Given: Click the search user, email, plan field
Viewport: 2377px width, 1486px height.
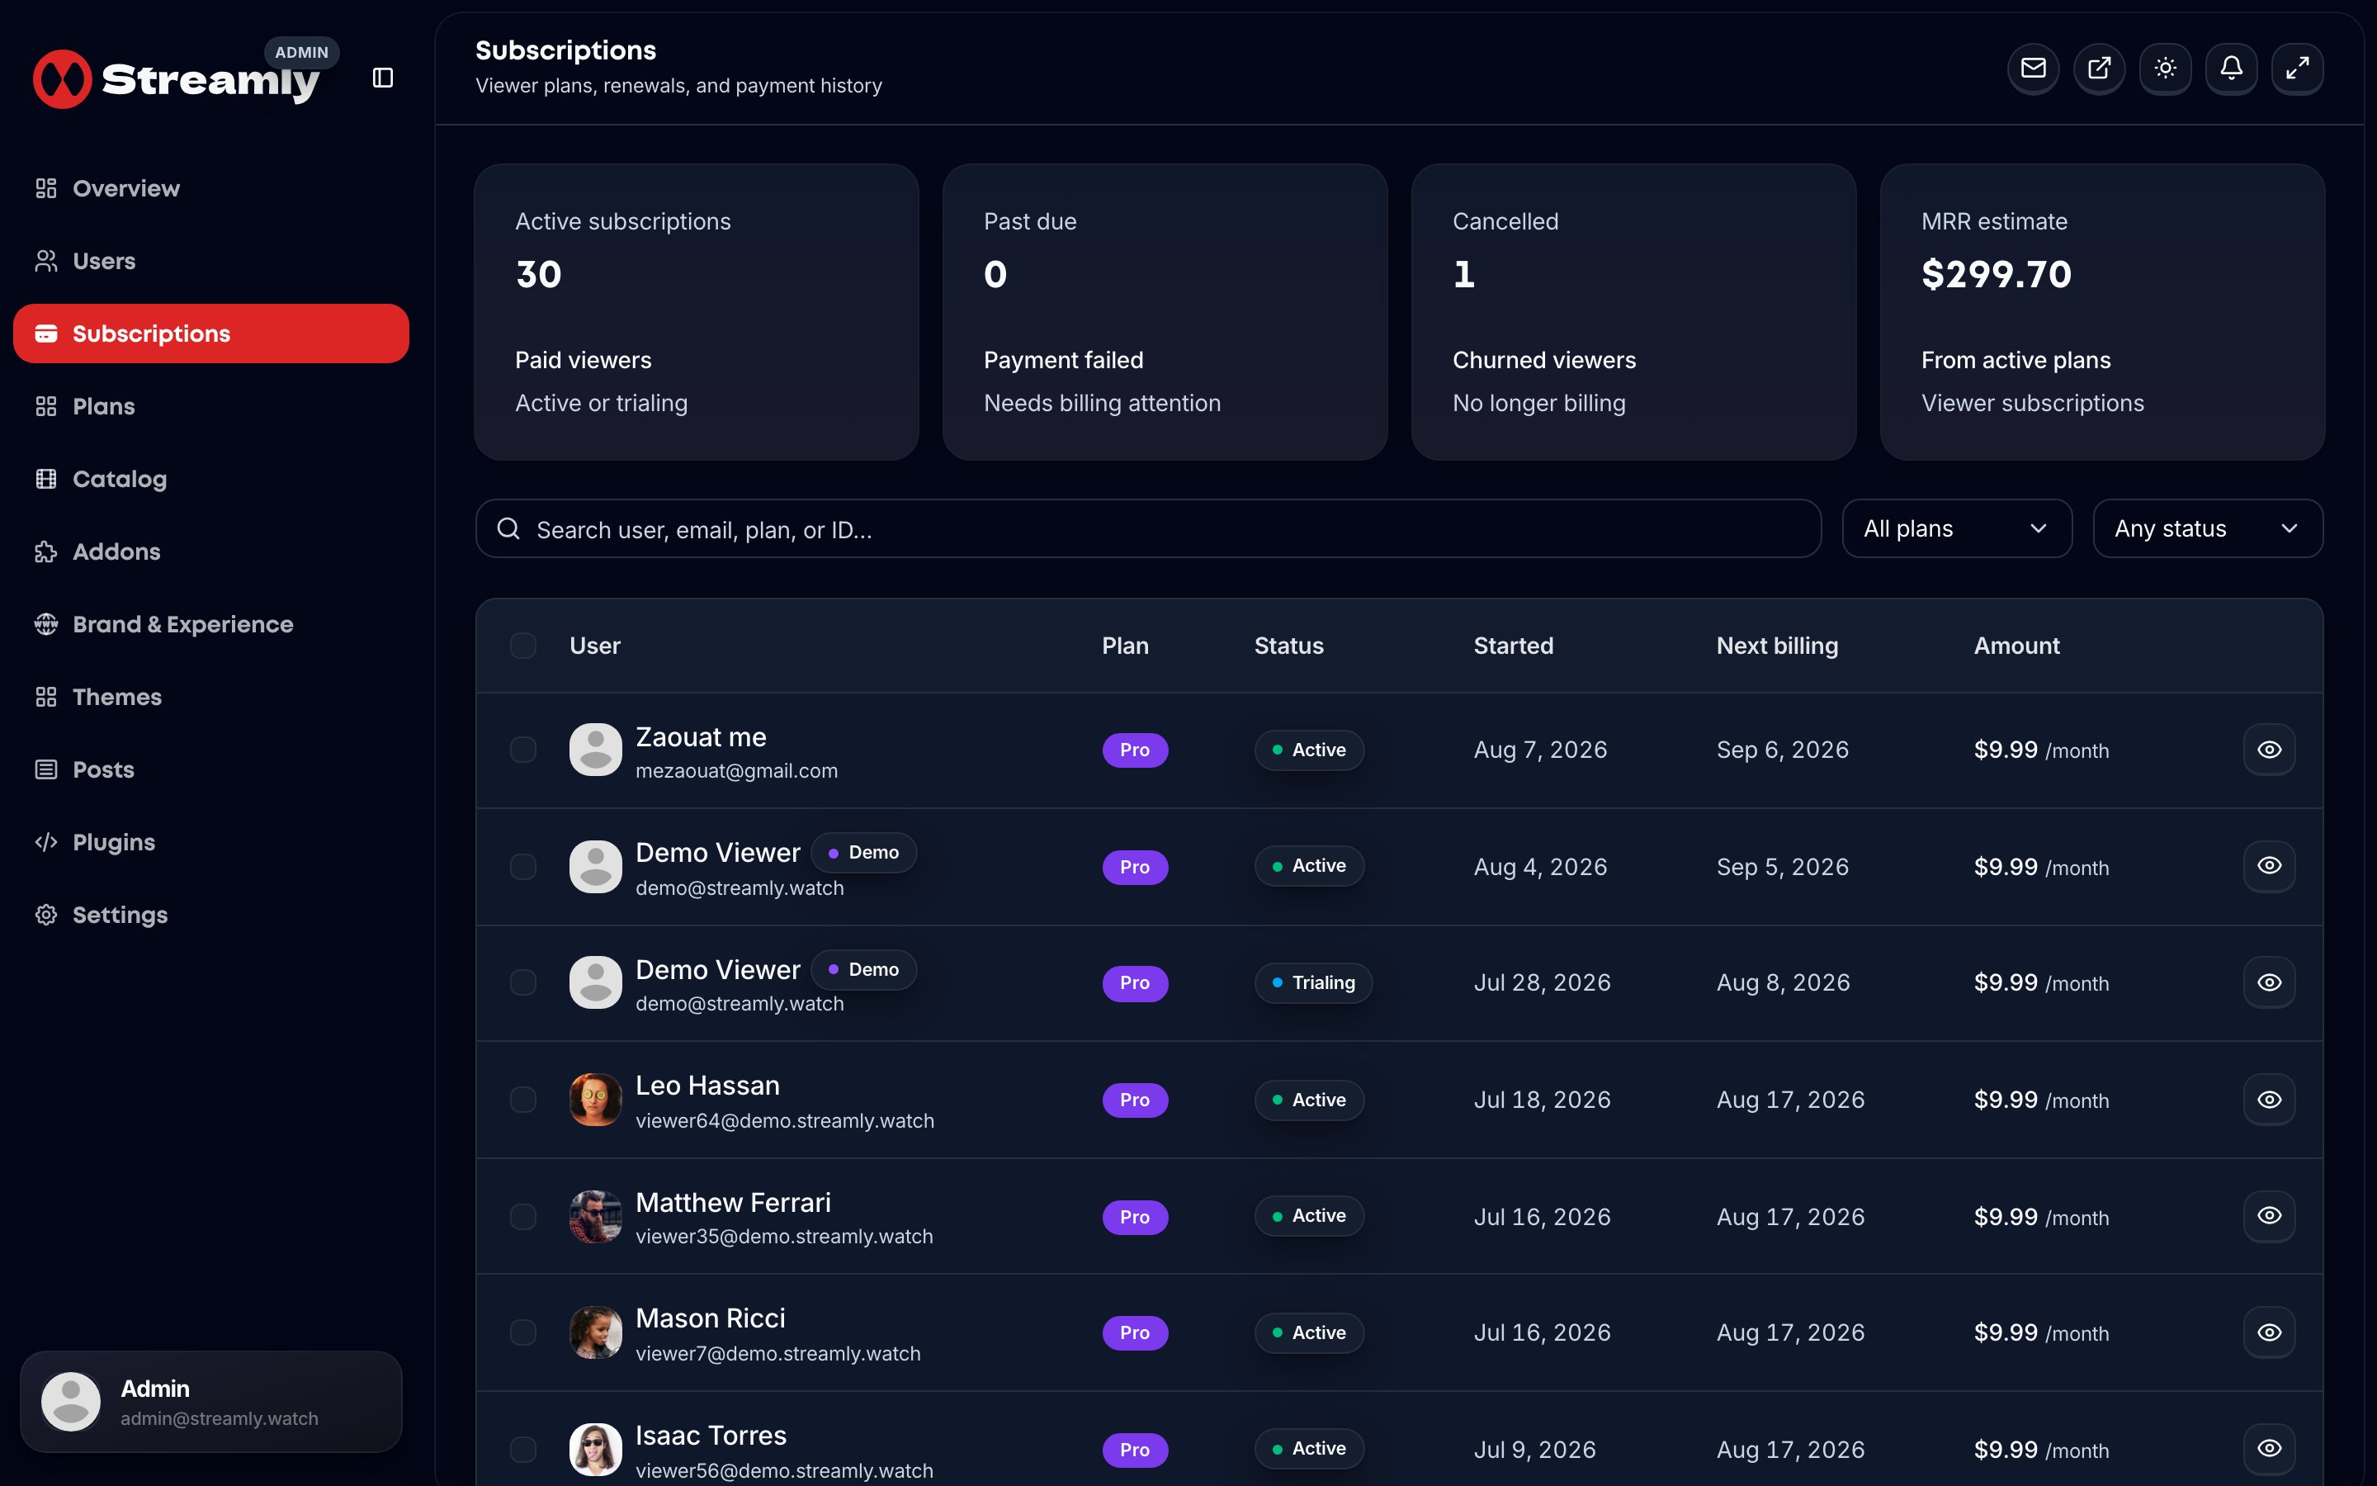Looking at the screenshot, I should 1148,528.
